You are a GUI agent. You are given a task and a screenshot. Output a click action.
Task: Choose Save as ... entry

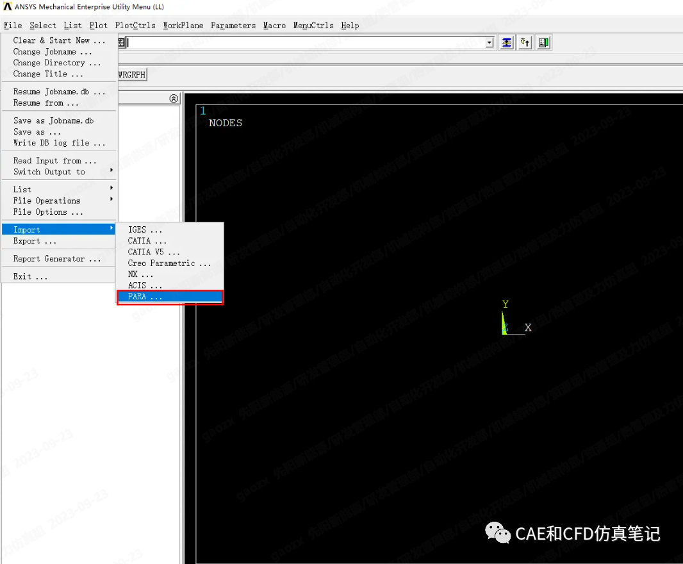[59, 132]
